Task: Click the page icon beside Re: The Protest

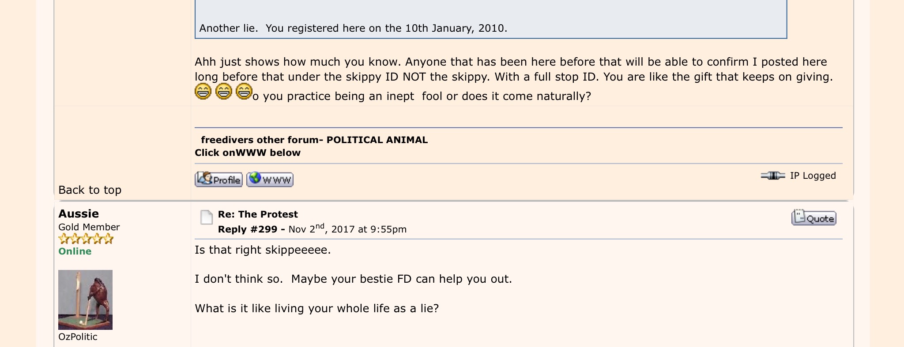Action: pyautogui.click(x=206, y=217)
